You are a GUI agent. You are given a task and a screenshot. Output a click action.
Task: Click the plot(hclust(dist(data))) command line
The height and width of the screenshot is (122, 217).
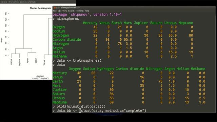point(81,106)
